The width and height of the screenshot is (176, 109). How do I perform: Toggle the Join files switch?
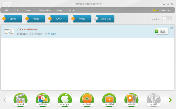tap(167, 19)
